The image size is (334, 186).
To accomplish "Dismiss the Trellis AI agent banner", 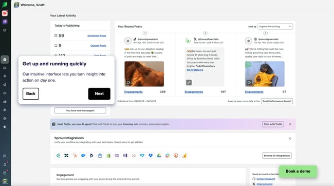I will (290, 124).
